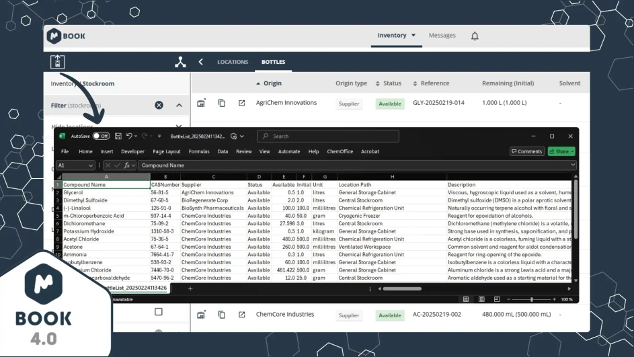Expand the formula bar with the chevron

pos(573,165)
